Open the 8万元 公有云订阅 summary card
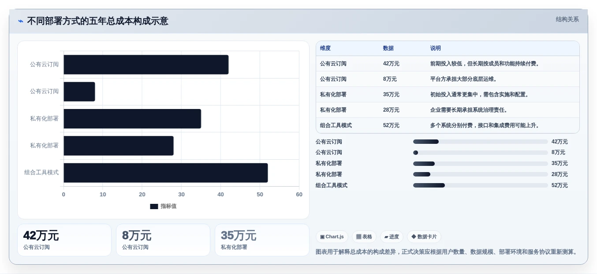Viewport: 597px width, 274px height. tap(163, 240)
